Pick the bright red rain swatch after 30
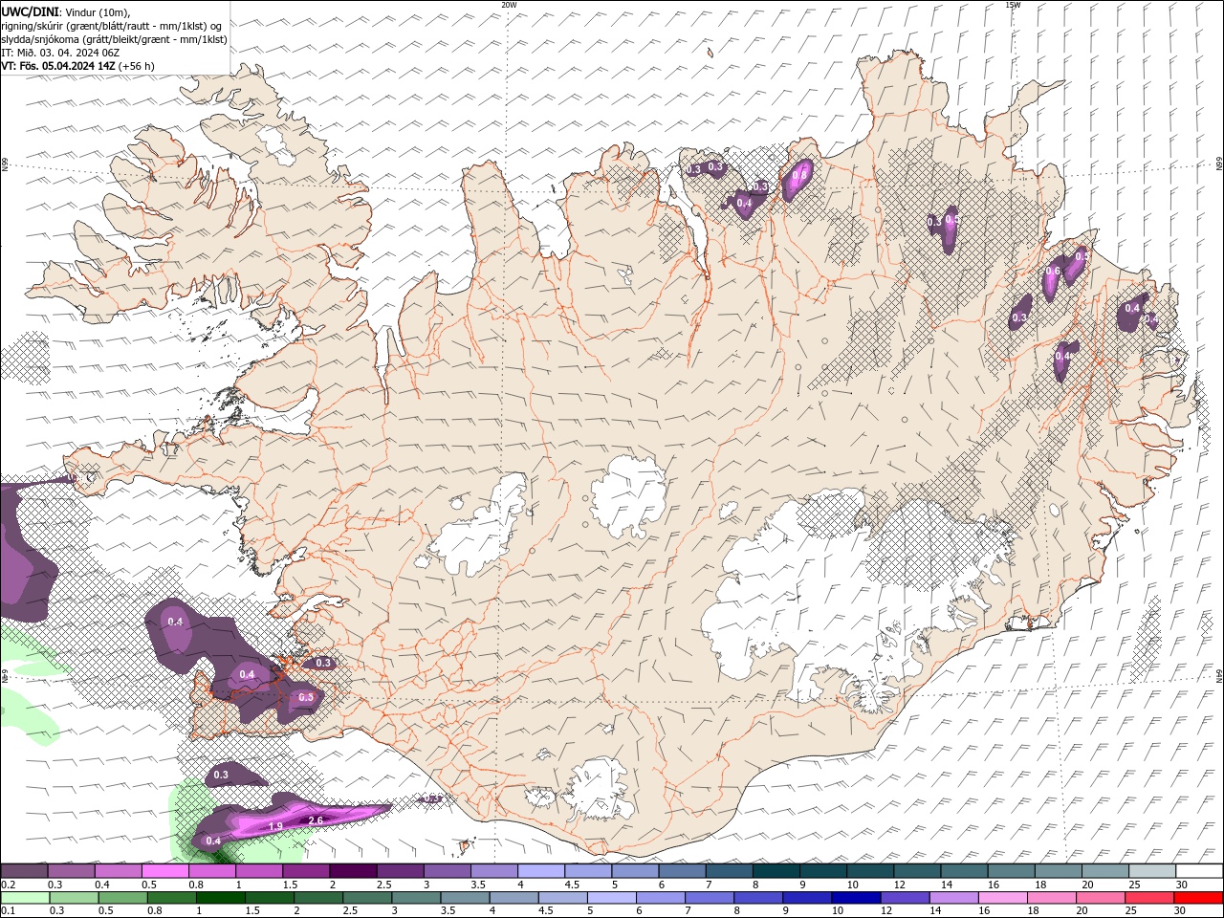The height and width of the screenshot is (918, 1224). pos(1197,897)
